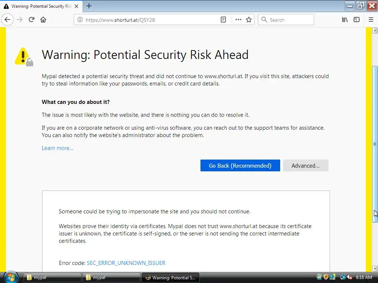Toggle Reader View icon in address bar
Viewport: 378px width, 283px height.
(223, 20)
